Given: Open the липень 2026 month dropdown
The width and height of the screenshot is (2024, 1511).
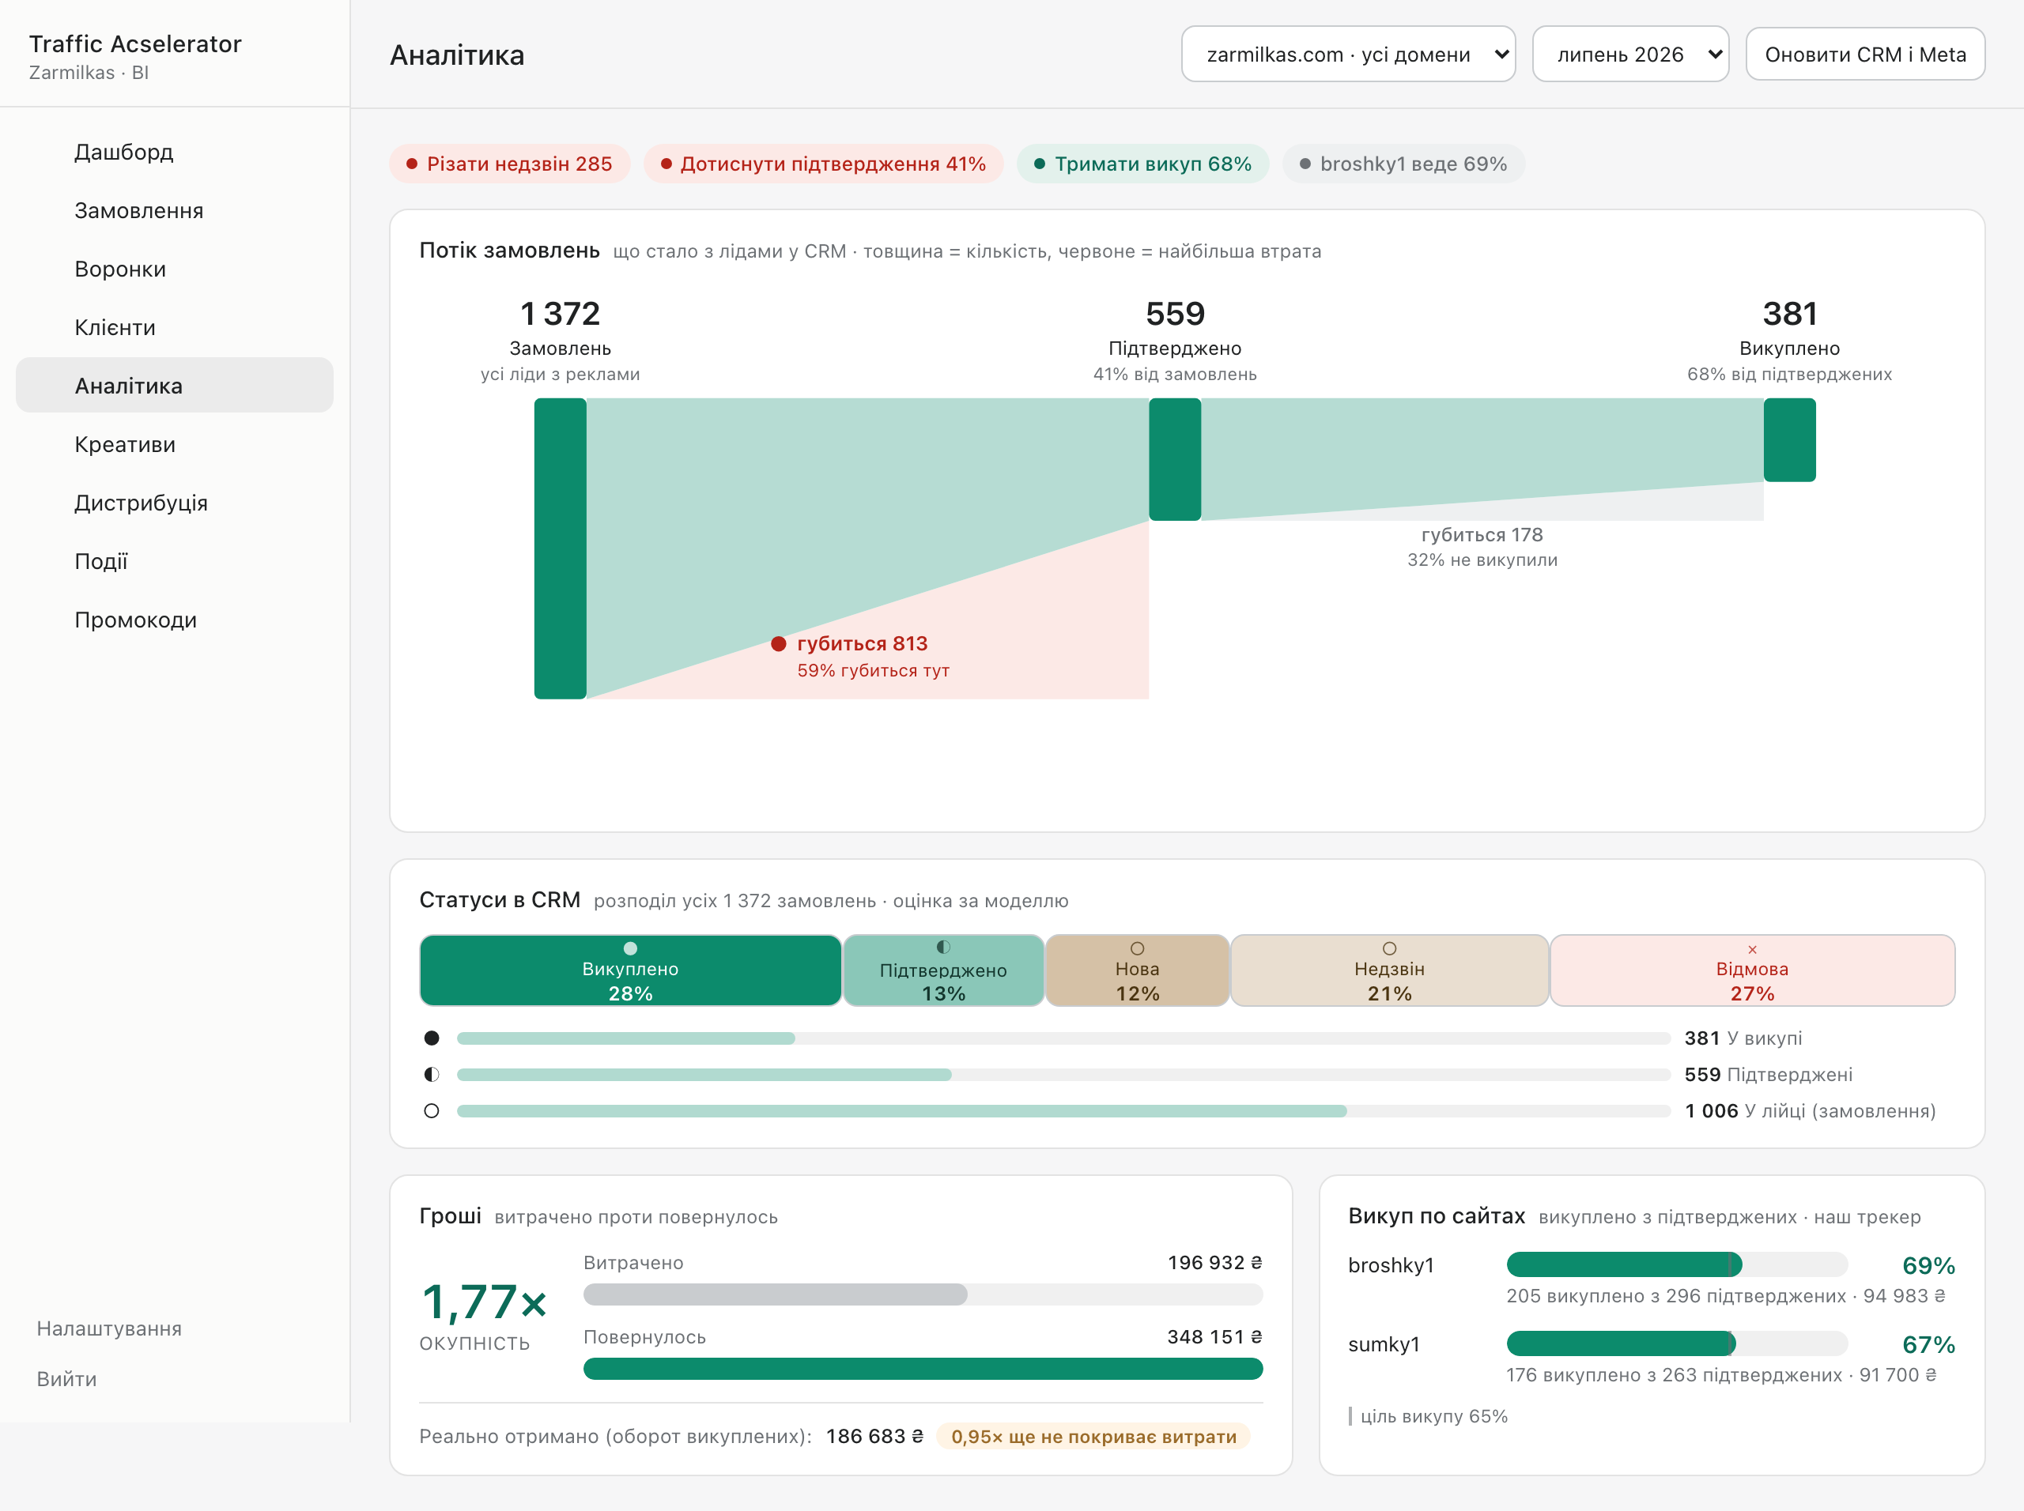Looking at the screenshot, I should tap(1630, 55).
